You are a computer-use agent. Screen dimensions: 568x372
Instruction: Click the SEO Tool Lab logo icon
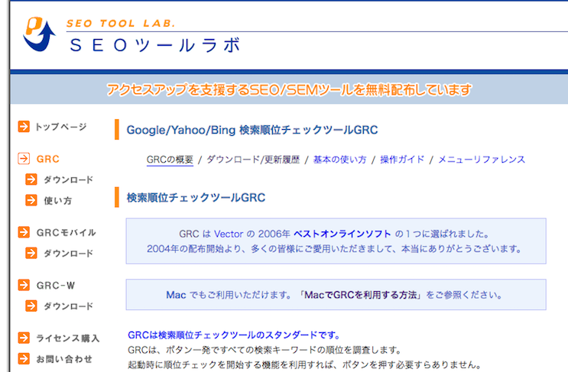pyautogui.click(x=39, y=34)
